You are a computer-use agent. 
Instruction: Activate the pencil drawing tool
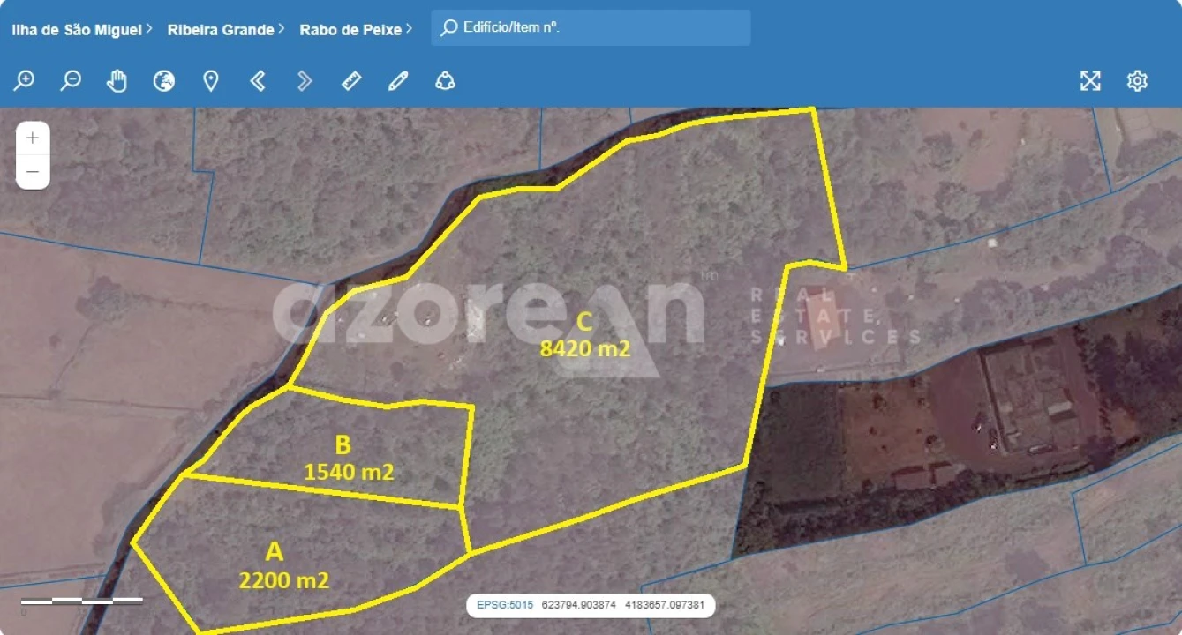(398, 80)
